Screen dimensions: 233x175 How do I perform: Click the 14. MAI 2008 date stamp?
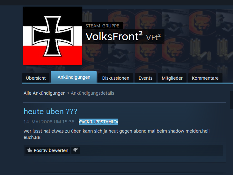coord(49,122)
